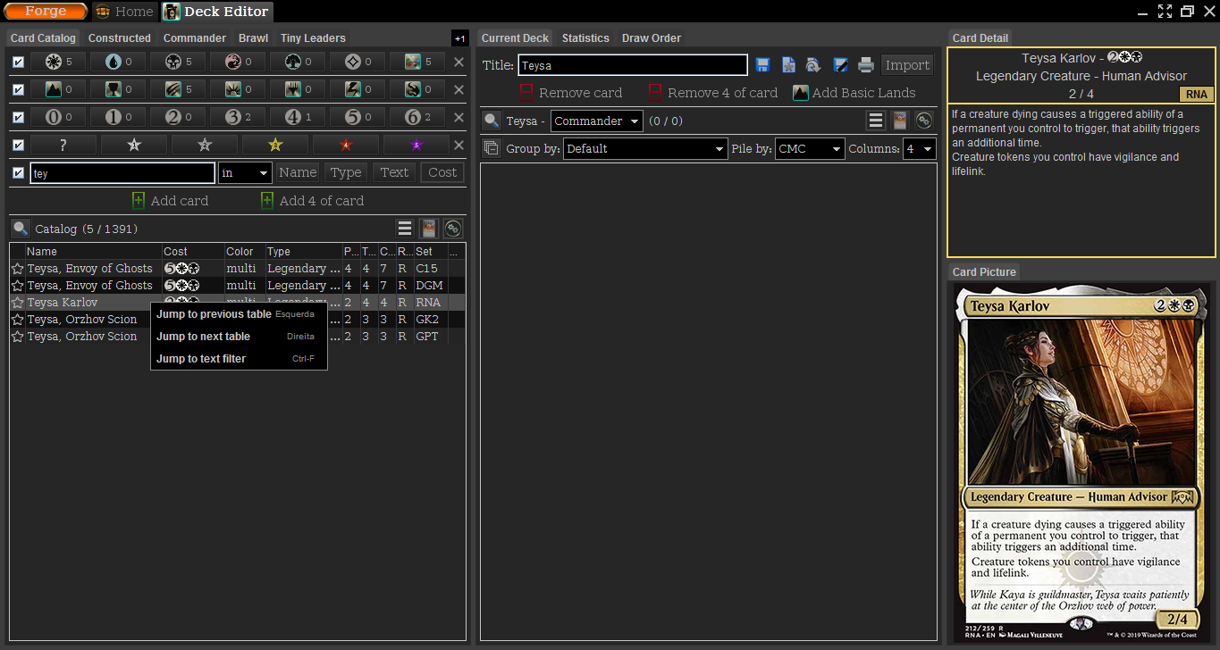
Task: Uncheck the text search filter checkbox
Action: (18, 172)
